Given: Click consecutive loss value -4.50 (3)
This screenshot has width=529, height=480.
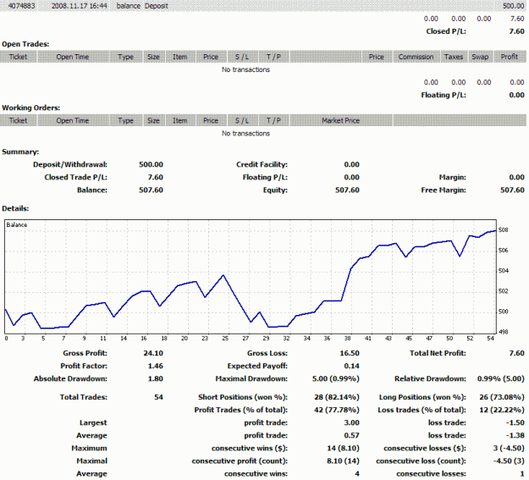Looking at the screenshot, I should click(509, 461).
